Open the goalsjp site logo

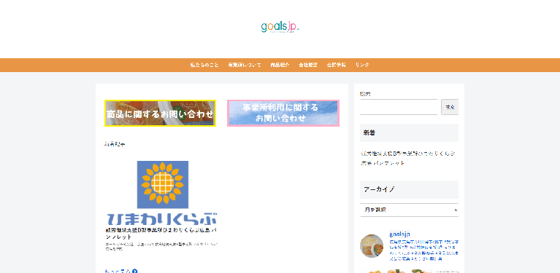tap(280, 27)
